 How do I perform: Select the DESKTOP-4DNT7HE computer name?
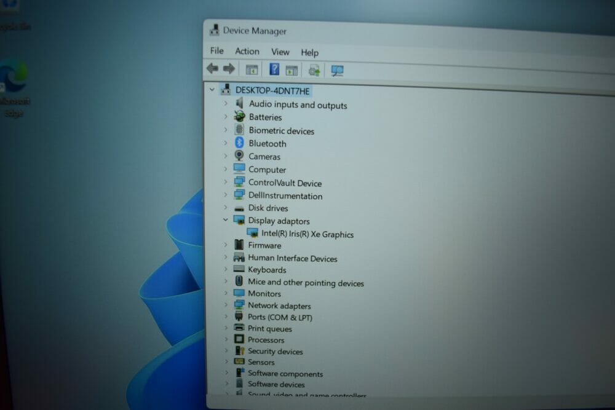(272, 90)
